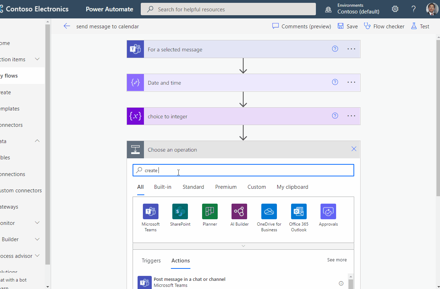Viewport: 440px width, 289px height.
Task: Collapse the Data sidebar section
Action: (37, 141)
